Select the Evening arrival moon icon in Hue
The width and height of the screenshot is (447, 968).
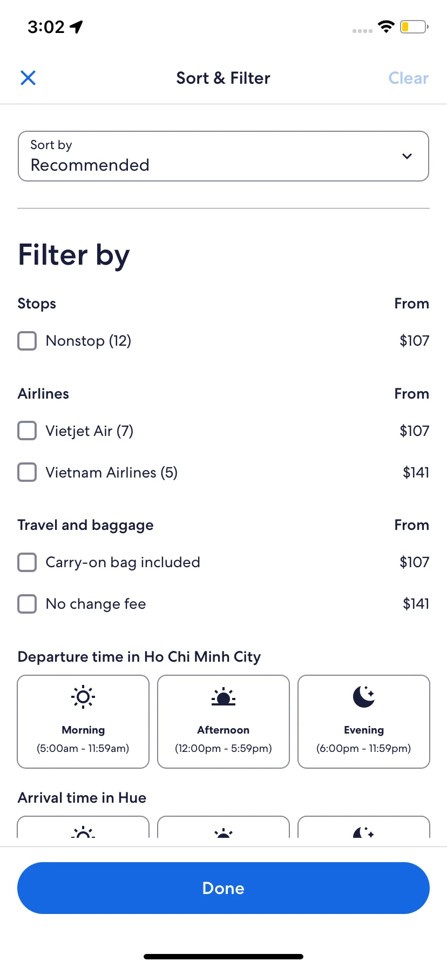click(x=364, y=832)
